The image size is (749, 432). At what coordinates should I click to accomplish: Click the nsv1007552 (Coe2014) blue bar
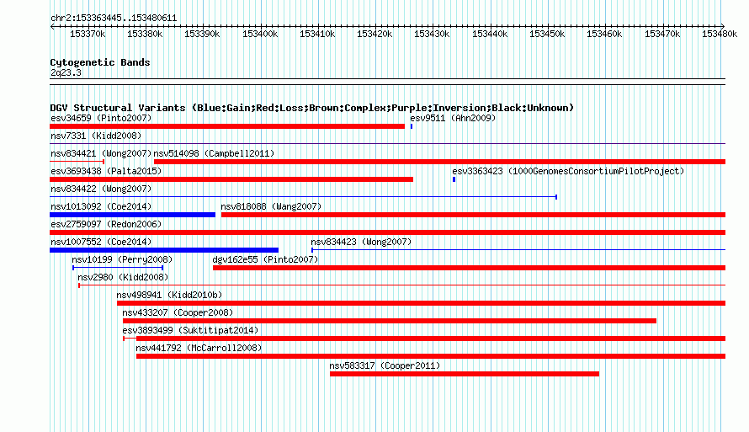coord(164,250)
